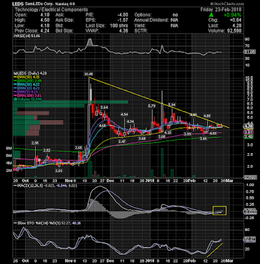Screen dimensions: 260x264
Task: Click the 2.01 low price label
Action: [59, 171]
